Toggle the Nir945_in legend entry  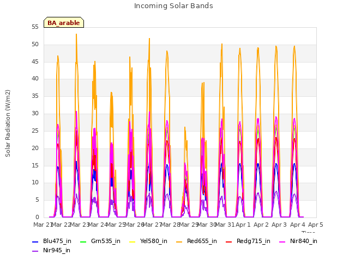pos(51,251)
